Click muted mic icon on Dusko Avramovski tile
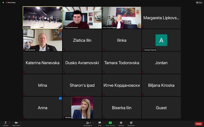The width and height of the screenshot is (204, 127). 64,72
